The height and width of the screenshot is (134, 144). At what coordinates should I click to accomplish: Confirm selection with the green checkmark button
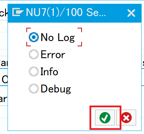[x=105, y=118]
